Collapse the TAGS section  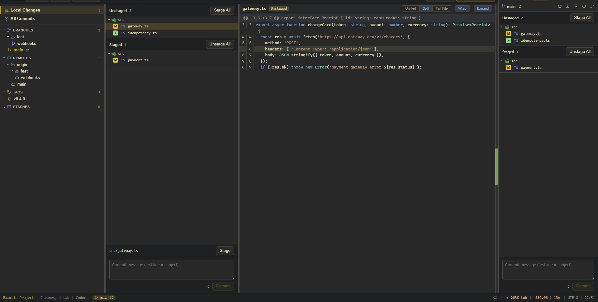click(4, 92)
